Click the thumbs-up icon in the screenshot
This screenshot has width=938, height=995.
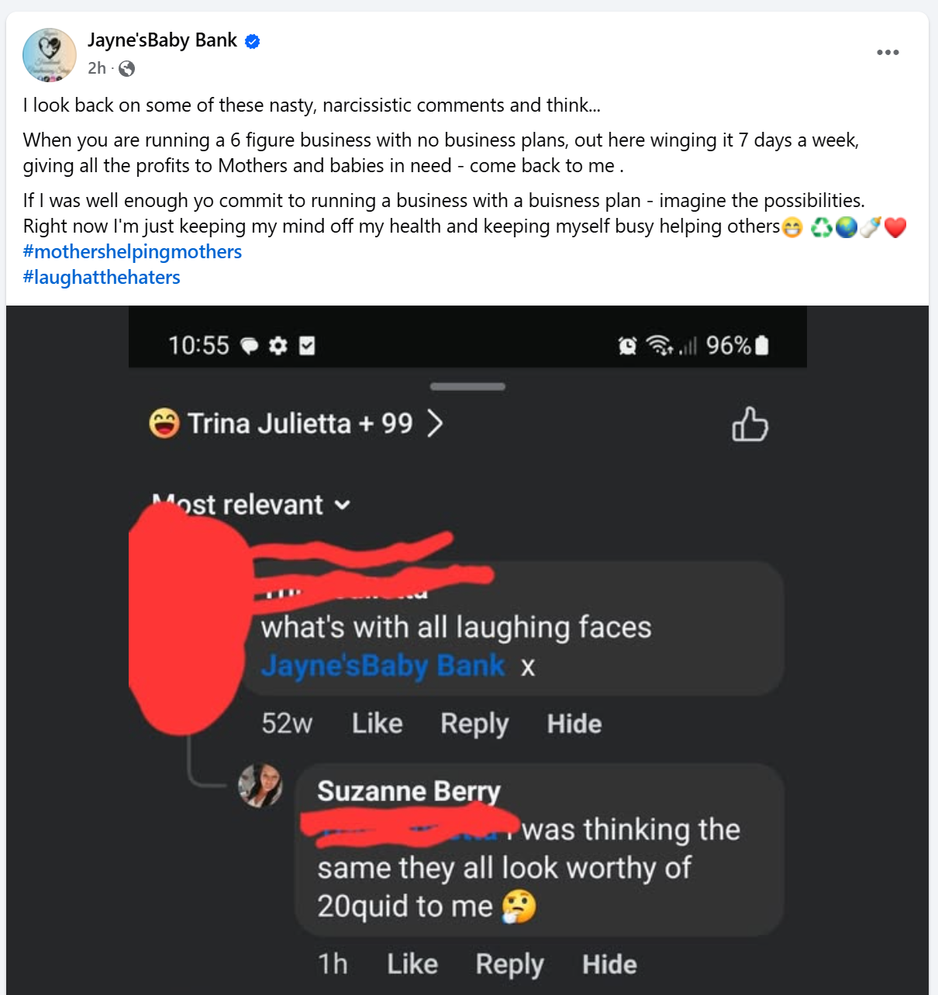coord(750,424)
